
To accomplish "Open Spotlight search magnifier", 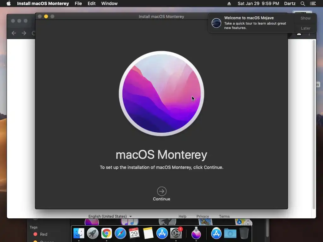I will coord(302,3).
